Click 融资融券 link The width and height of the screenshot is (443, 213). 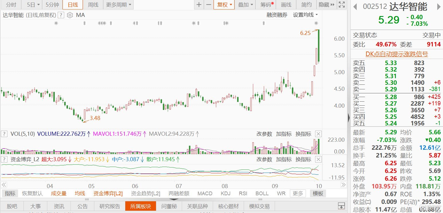tap(277, 15)
